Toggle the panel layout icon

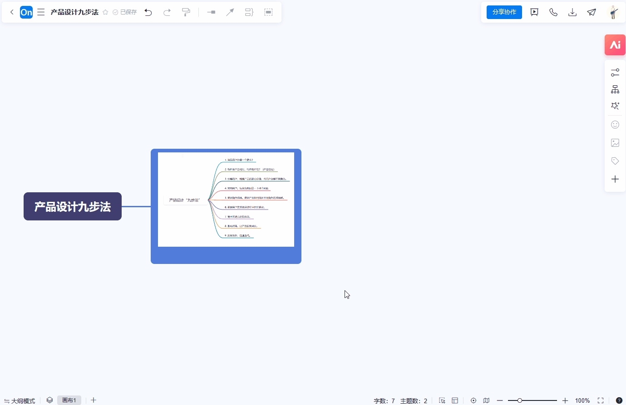pos(455,400)
